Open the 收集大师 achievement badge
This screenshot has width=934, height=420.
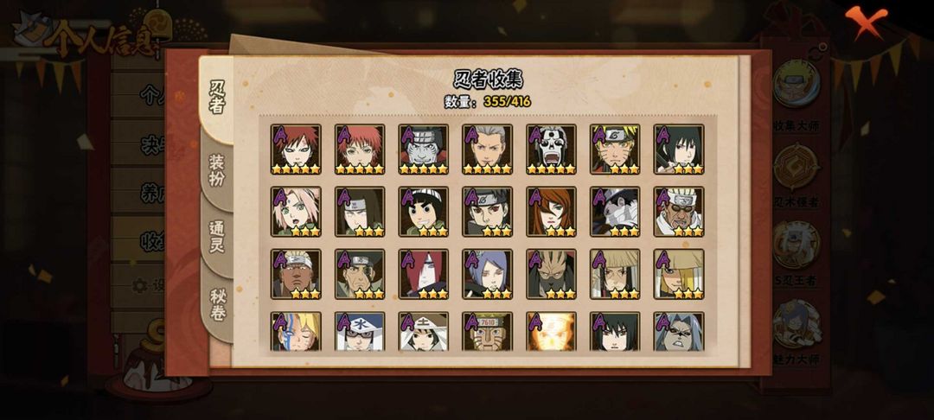(796, 84)
